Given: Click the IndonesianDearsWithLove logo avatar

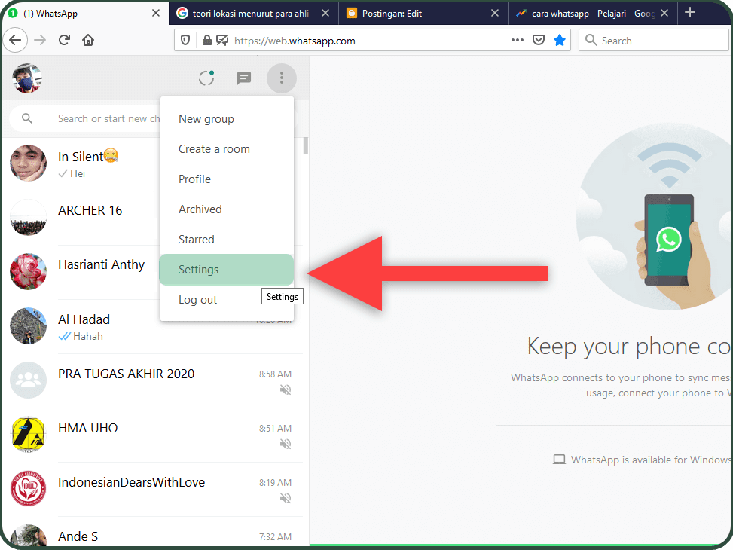Looking at the screenshot, I should tap(28, 489).
